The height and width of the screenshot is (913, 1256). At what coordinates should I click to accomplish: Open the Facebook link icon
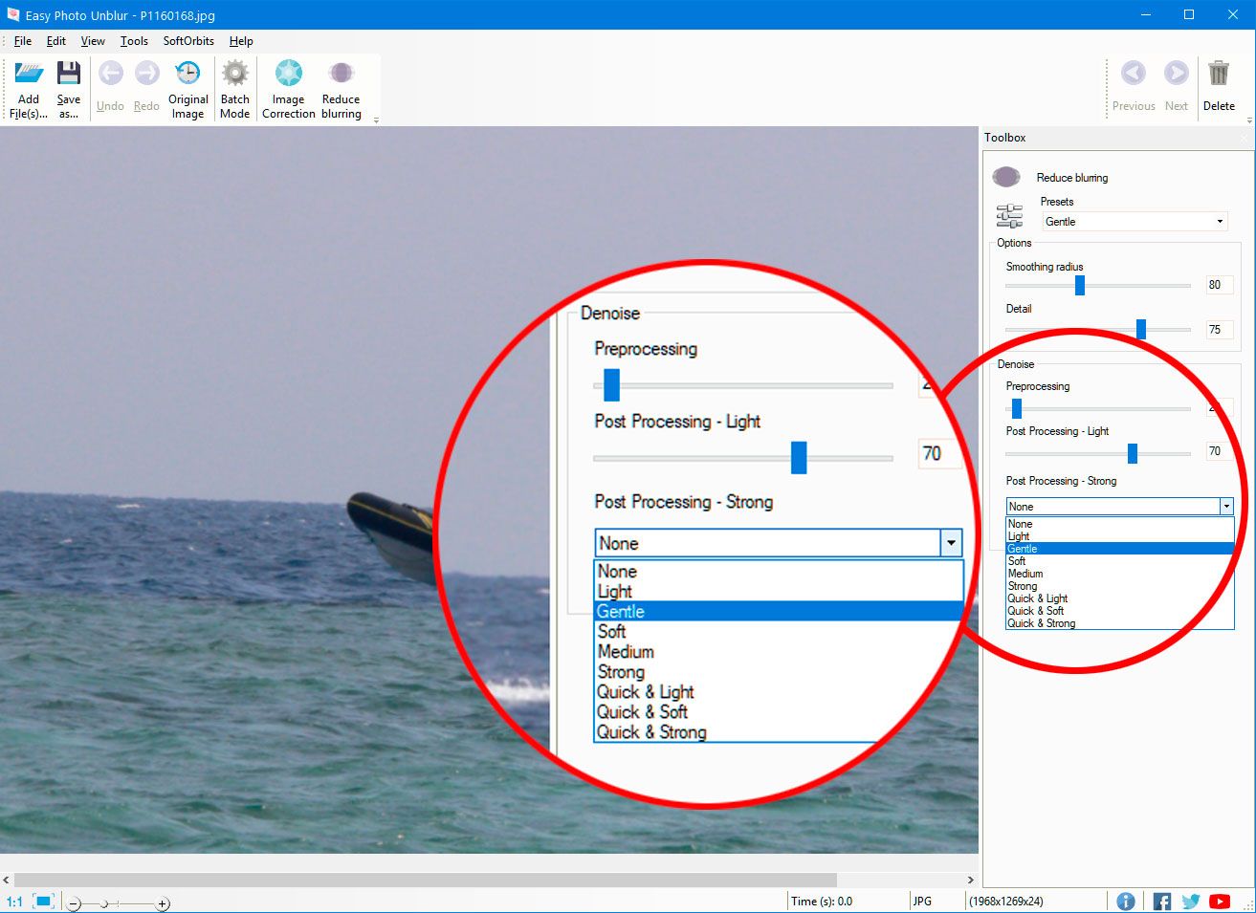click(x=1161, y=901)
